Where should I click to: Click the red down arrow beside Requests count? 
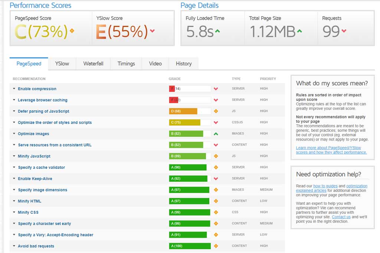tap(344, 31)
